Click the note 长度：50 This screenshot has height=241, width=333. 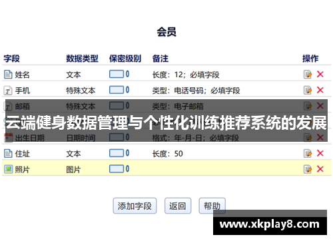click(x=167, y=154)
